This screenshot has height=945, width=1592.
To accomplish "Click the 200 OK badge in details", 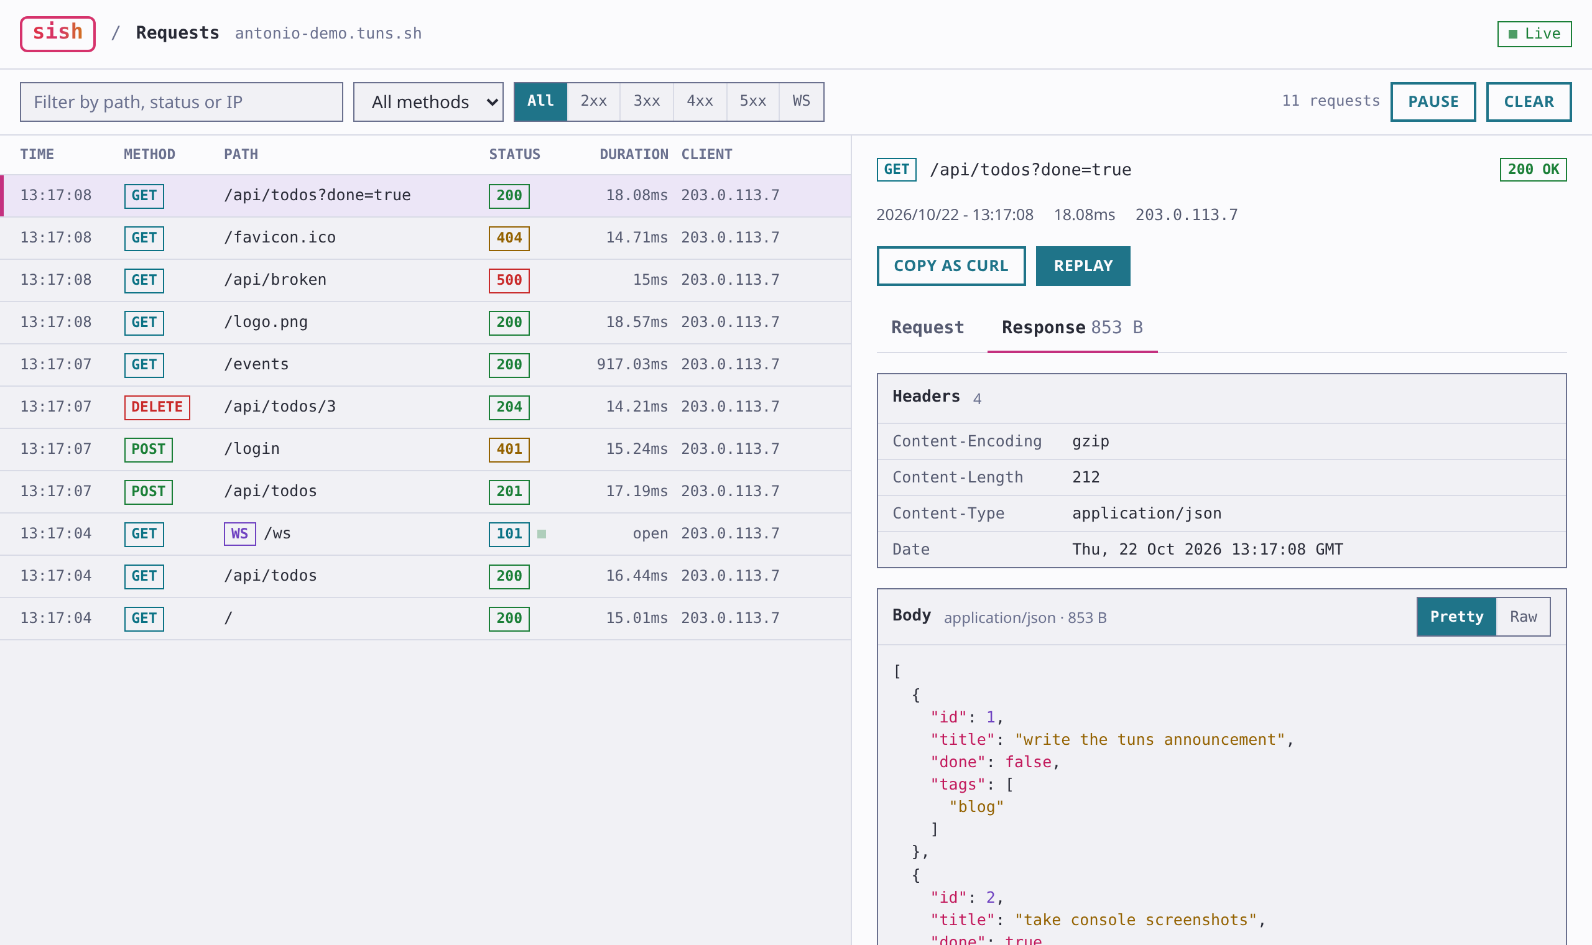I will coord(1533,169).
